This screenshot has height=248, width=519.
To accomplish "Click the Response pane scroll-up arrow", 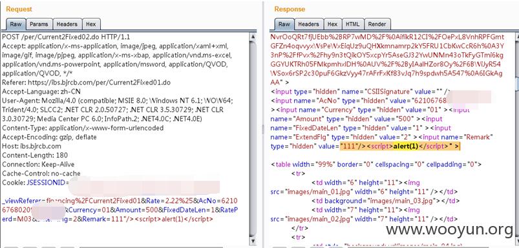I will pyautogui.click(x=516, y=36).
